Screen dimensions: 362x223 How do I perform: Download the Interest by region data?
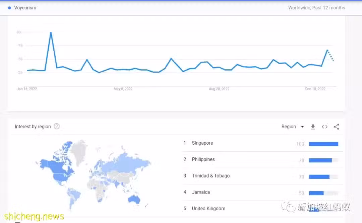click(313, 127)
